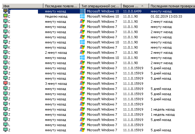Select "минуту назад" last-seen cell in the T row
The width and height of the screenshot is (195, 134).
56,104
